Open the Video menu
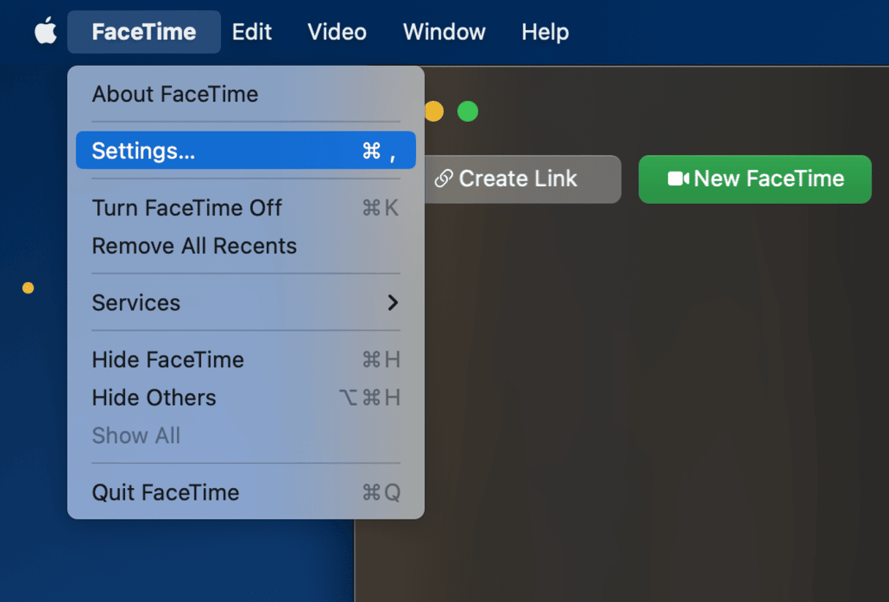The height and width of the screenshot is (602, 889). click(x=337, y=32)
